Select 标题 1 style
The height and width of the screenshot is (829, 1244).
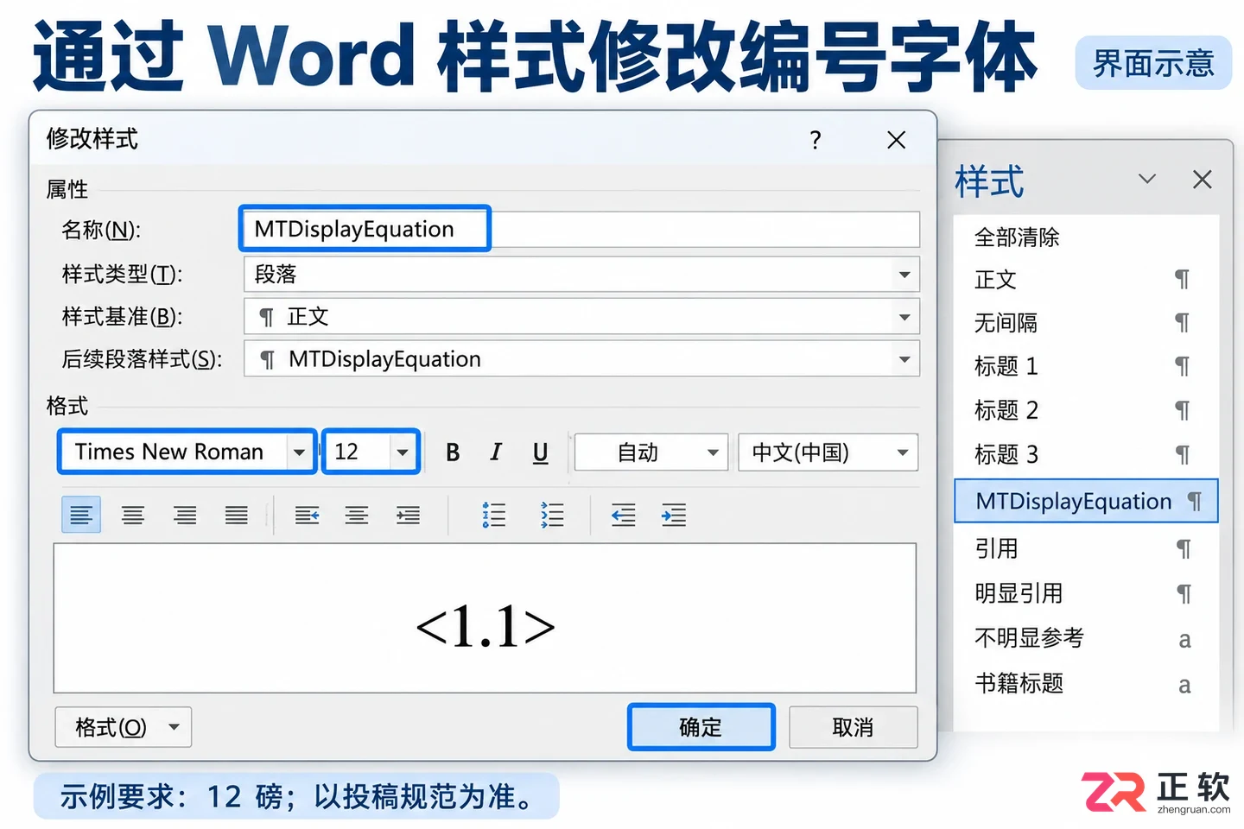click(x=1086, y=366)
